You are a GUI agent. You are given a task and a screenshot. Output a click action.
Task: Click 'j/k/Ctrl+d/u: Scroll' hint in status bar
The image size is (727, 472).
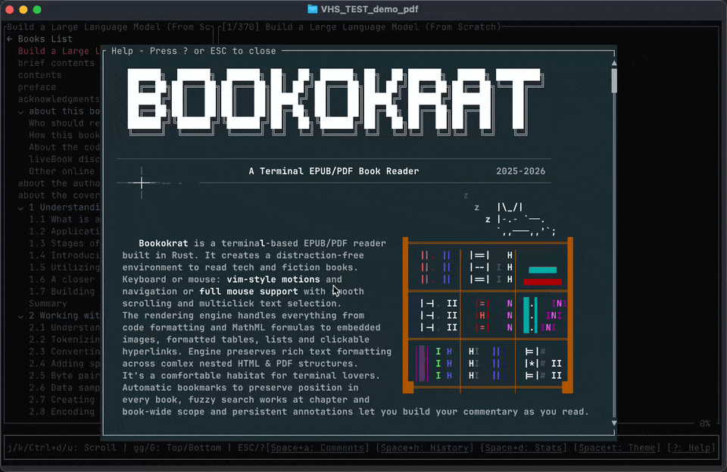coord(61,449)
